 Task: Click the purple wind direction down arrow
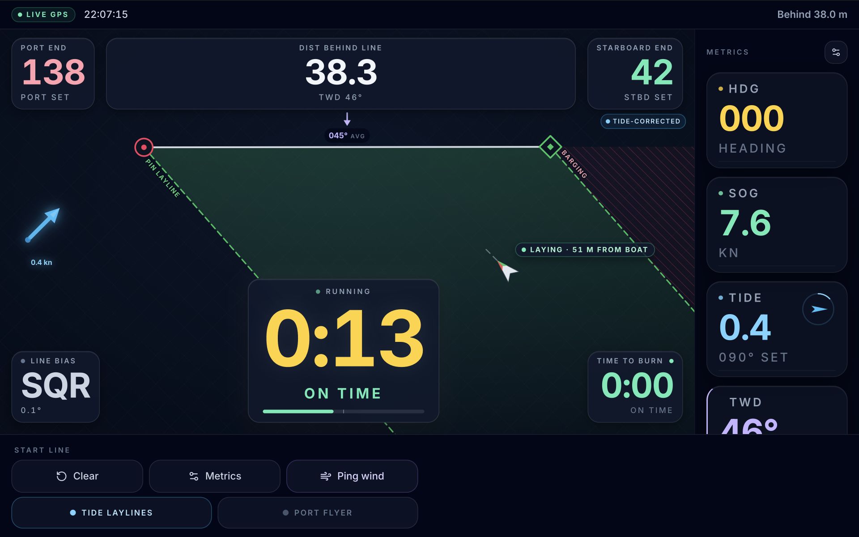click(347, 119)
